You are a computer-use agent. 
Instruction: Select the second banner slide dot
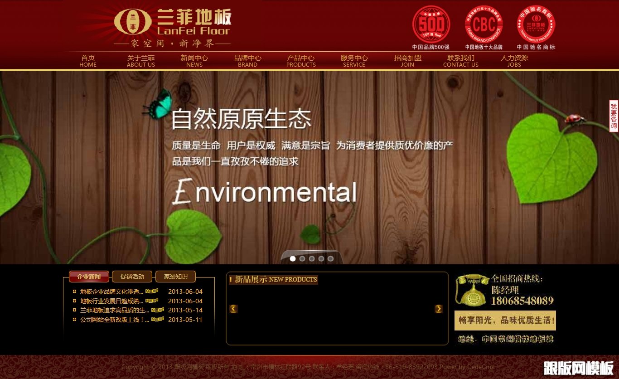click(302, 258)
